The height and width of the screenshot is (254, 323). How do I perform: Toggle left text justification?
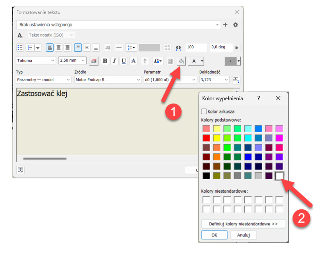point(49,47)
